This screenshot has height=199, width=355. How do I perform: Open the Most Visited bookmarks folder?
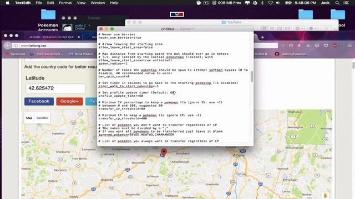(x=81, y=54)
